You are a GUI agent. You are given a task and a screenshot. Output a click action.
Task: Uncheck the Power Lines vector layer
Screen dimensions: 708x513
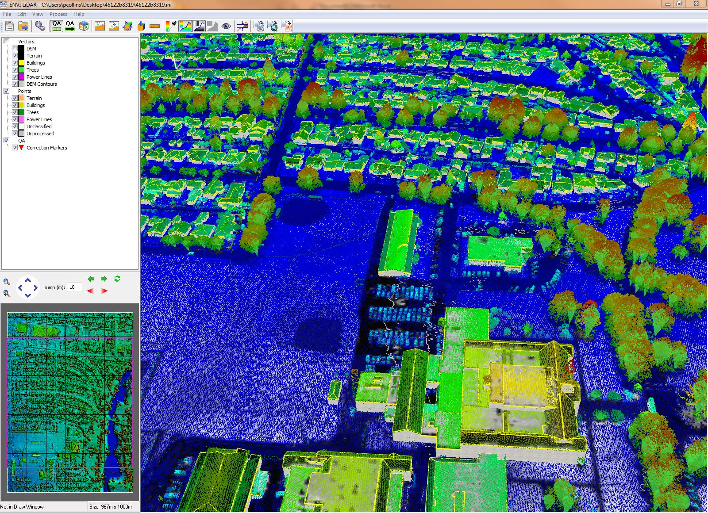pos(15,77)
